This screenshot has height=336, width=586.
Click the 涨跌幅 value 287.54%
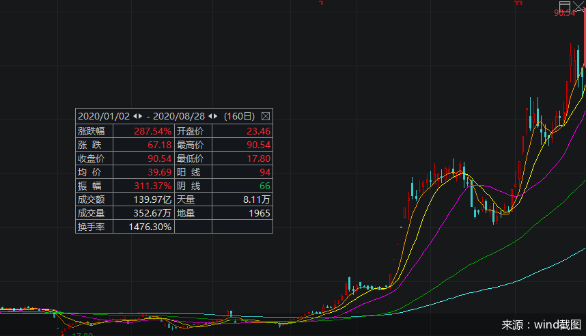[152, 131]
